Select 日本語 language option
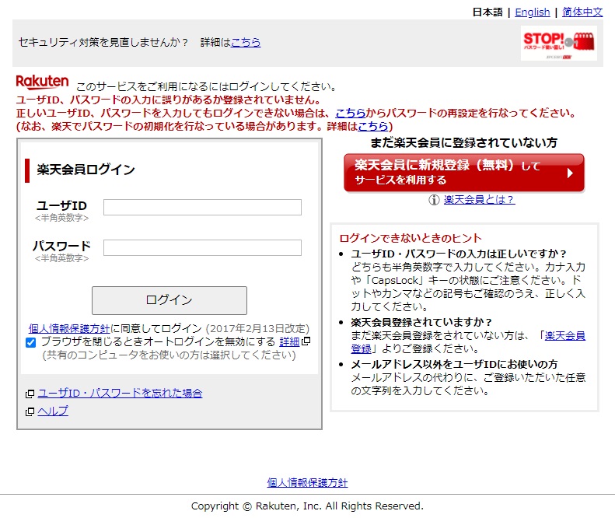615x518 pixels. [487, 12]
